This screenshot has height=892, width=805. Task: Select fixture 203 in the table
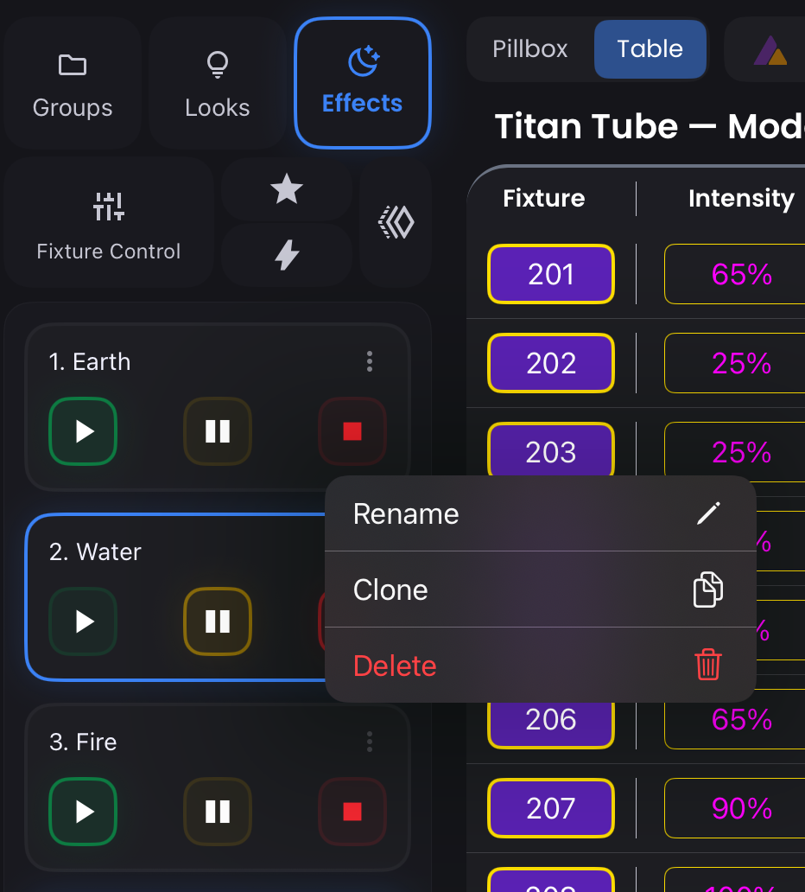pyautogui.click(x=550, y=451)
